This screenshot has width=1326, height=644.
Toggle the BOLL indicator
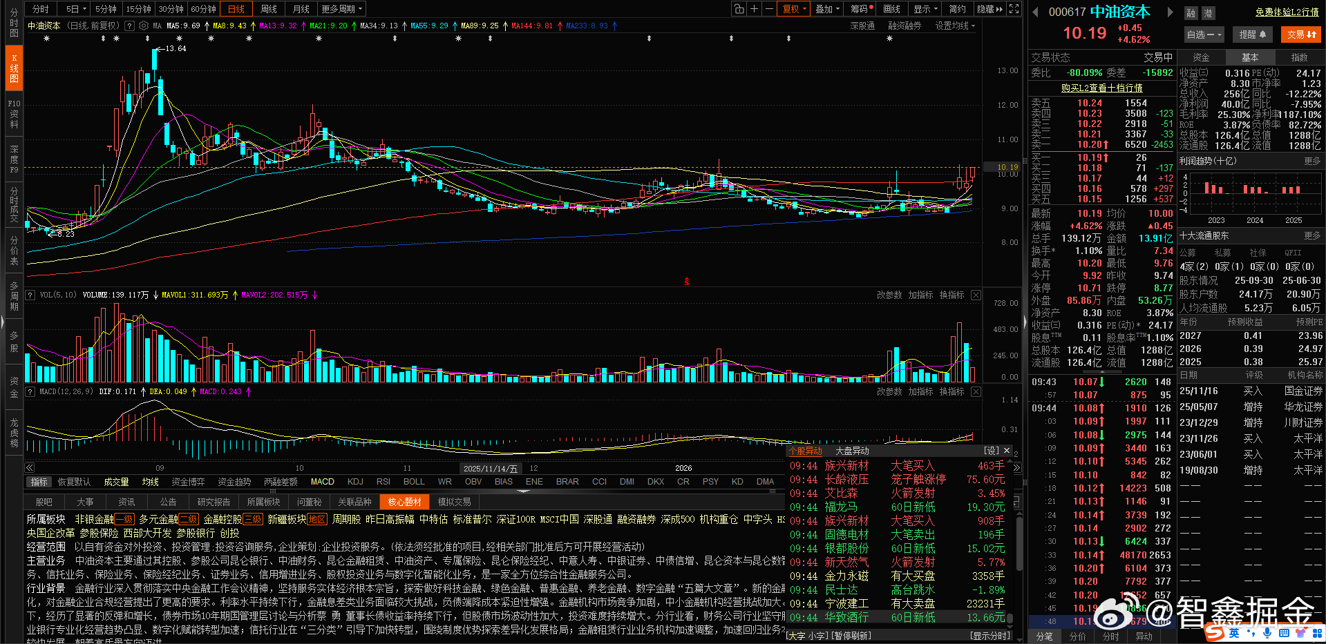click(414, 482)
